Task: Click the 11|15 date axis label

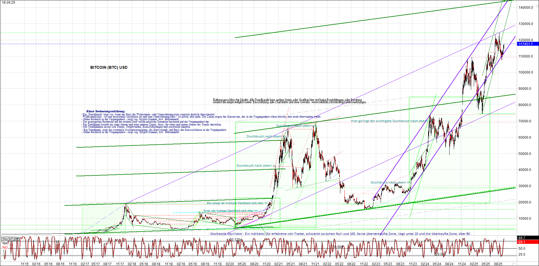Action: [25, 264]
